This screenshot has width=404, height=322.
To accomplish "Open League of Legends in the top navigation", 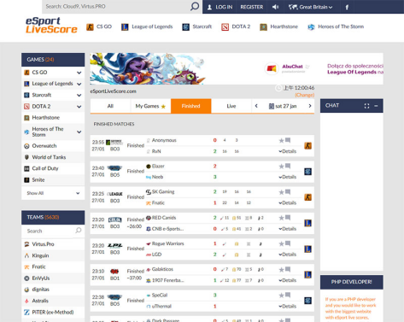I will tap(147, 26).
